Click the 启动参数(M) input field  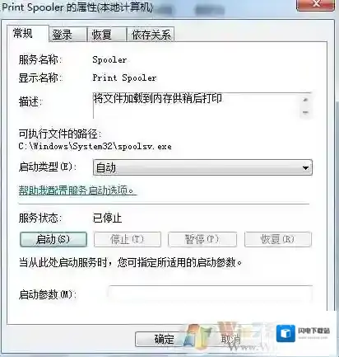click(211, 294)
